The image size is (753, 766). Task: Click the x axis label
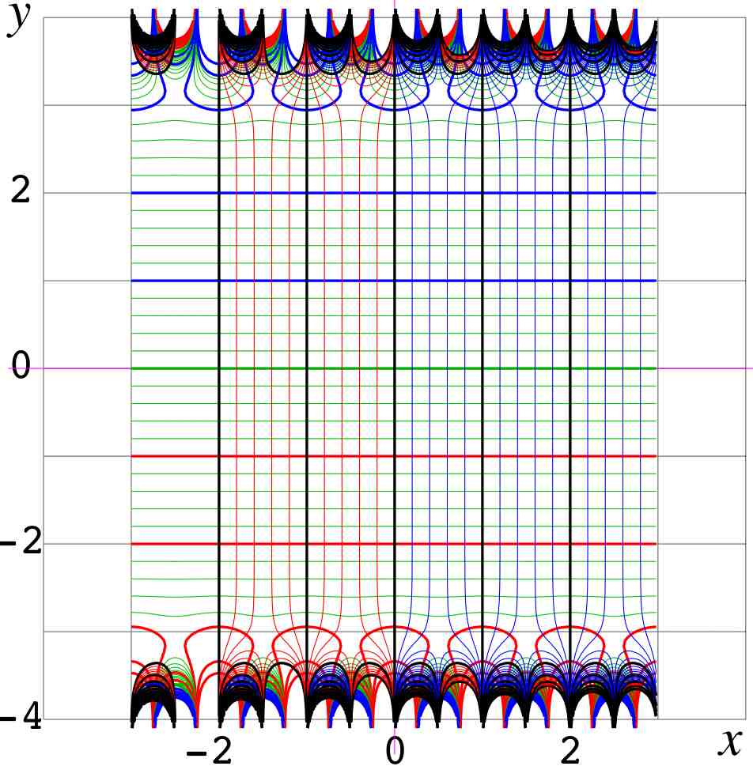[x=731, y=742]
